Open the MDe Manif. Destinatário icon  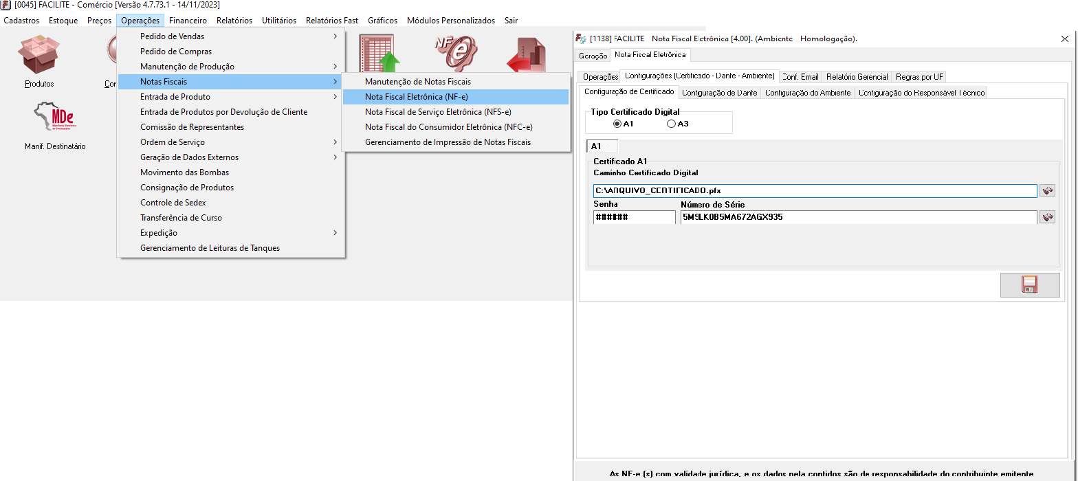(55, 118)
